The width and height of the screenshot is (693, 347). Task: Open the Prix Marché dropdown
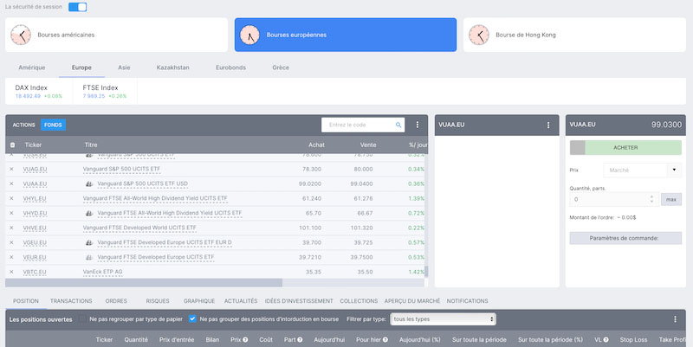642,170
